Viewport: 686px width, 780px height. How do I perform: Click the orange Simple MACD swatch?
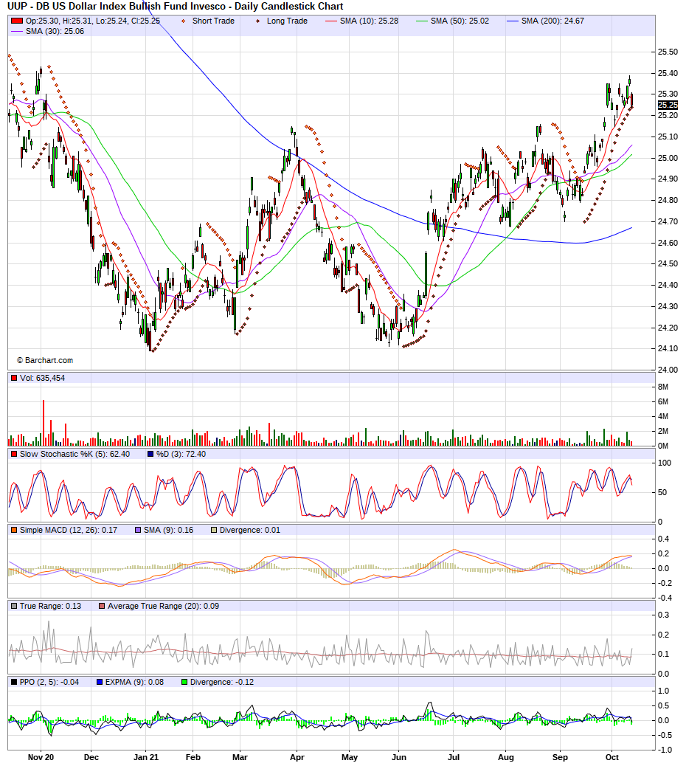tap(14, 531)
